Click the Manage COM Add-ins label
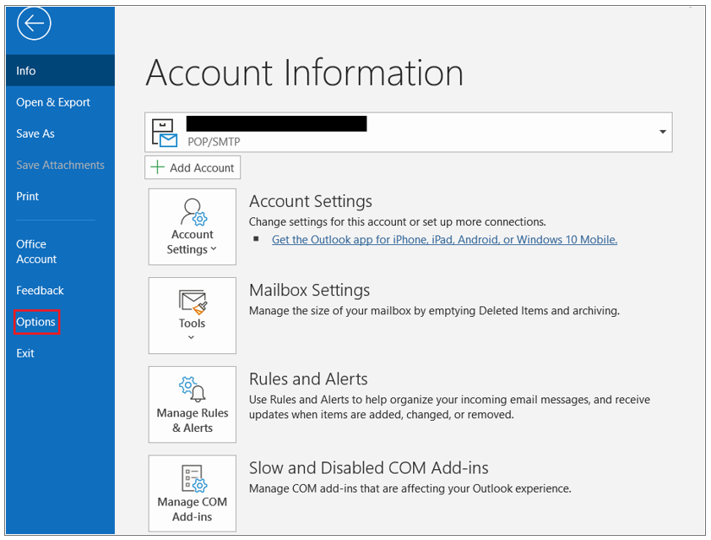711x540 pixels. pyautogui.click(x=193, y=509)
